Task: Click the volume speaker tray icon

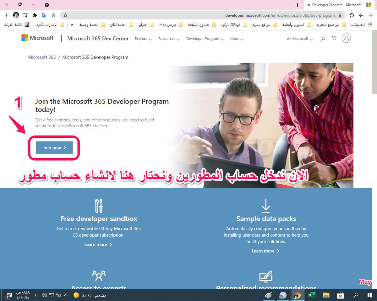Action: pyautogui.click(x=44, y=295)
